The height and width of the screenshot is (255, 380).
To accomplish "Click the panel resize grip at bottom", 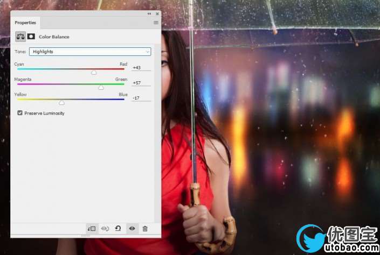I will pos(86,236).
